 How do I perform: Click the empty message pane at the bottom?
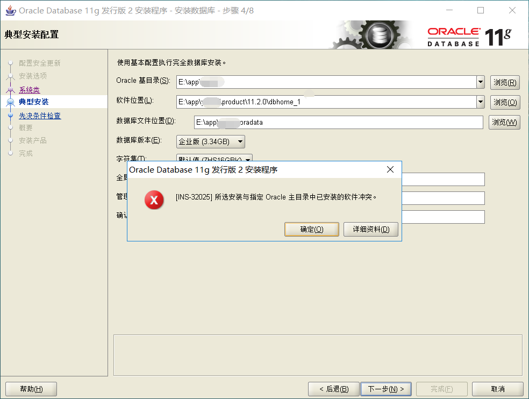(x=318, y=355)
